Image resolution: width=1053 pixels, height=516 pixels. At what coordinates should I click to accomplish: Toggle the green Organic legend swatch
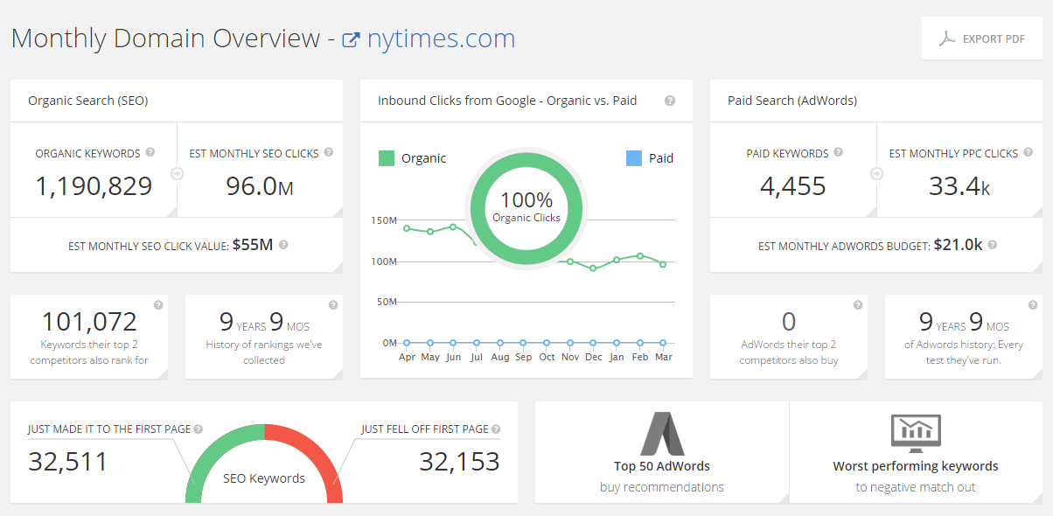pyautogui.click(x=387, y=158)
